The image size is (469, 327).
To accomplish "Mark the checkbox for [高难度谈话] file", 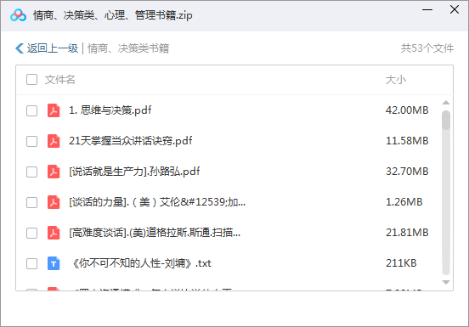I will click(x=31, y=233).
